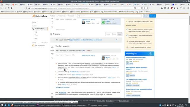Bookmark this page with the star icon
Viewport: 190px width, 107px height.
[x=147, y=8]
